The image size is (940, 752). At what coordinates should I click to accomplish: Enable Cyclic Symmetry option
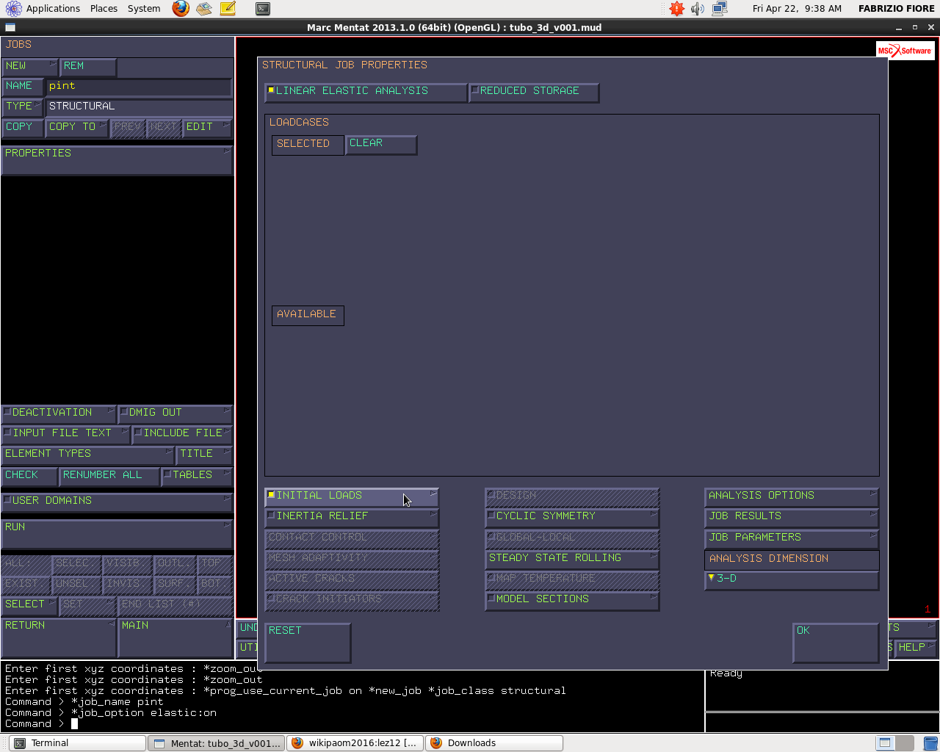[x=572, y=517]
